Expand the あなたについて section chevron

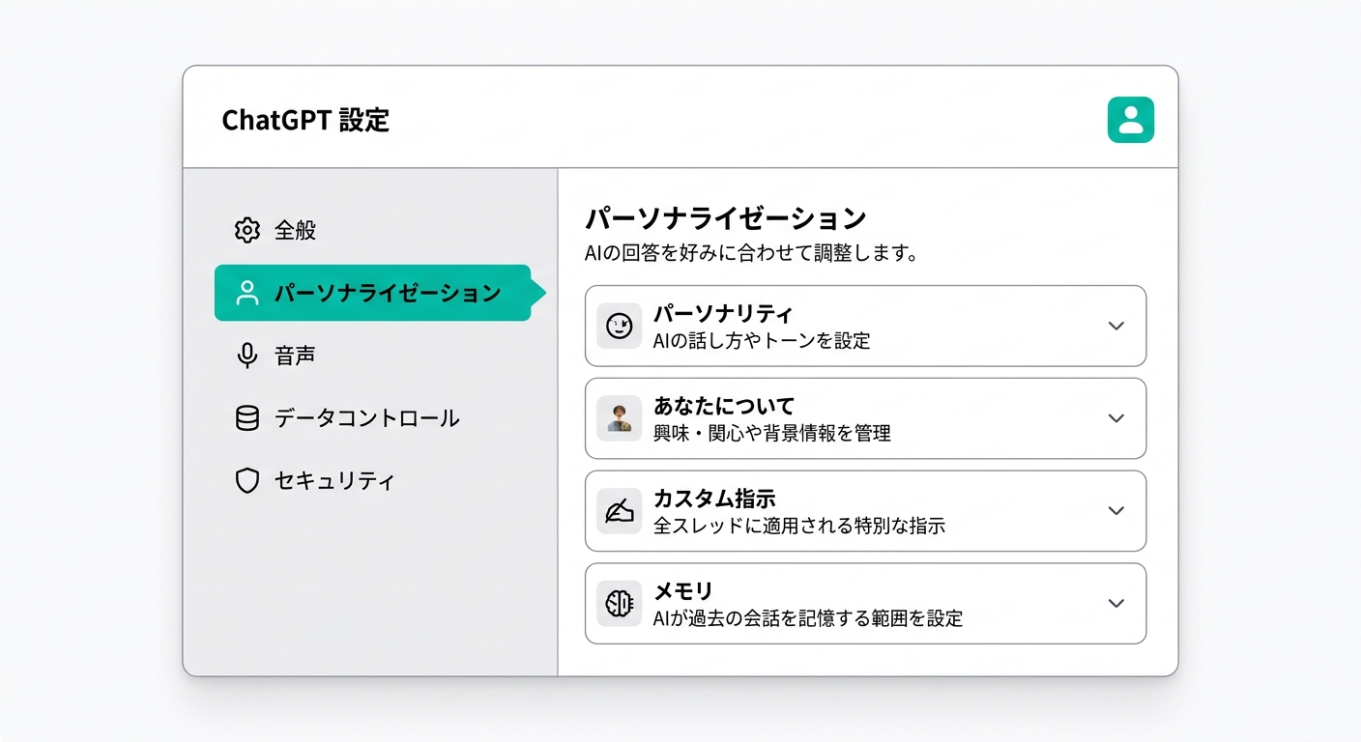coord(1115,418)
